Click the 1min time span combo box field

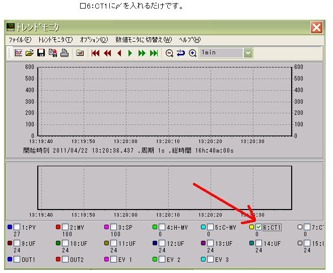point(226,53)
